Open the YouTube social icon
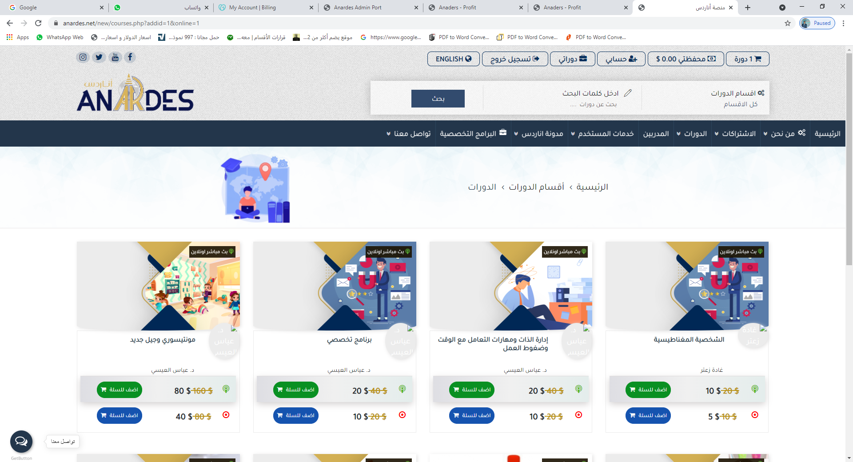The height and width of the screenshot is (462, 853). click(115, 57)
